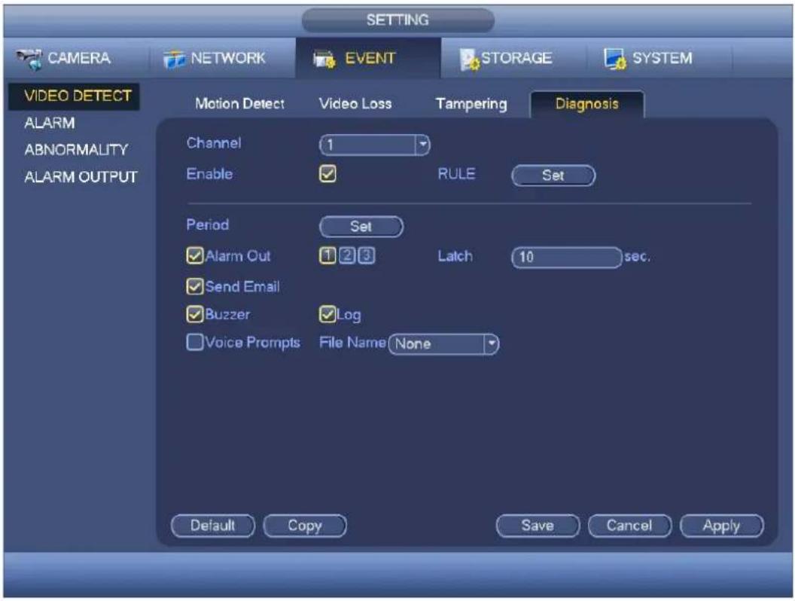
Task: Go to the STORAGE settings tab
Action: 513,58
